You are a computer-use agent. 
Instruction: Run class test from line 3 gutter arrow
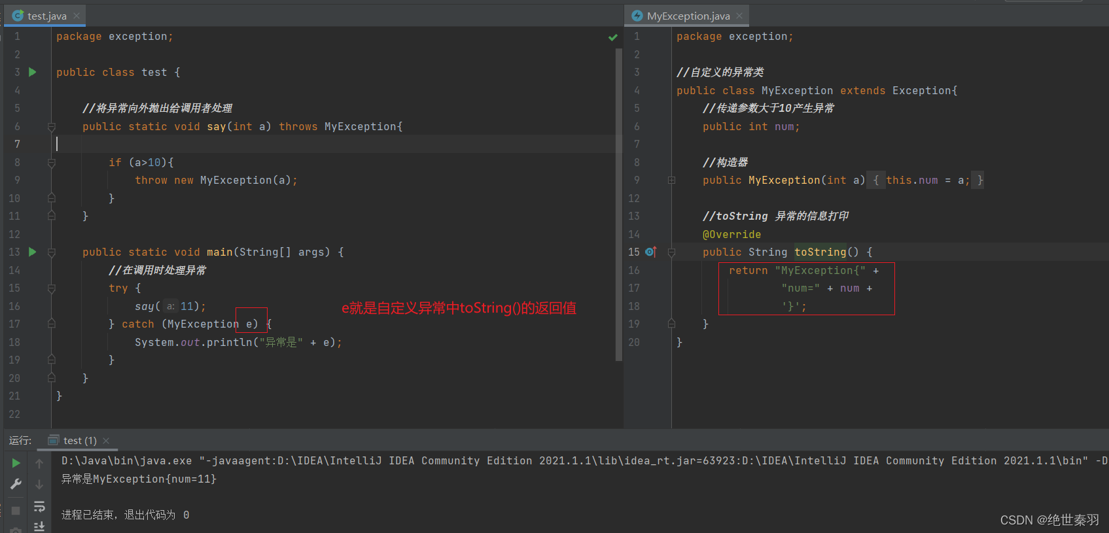click(32, 72)
